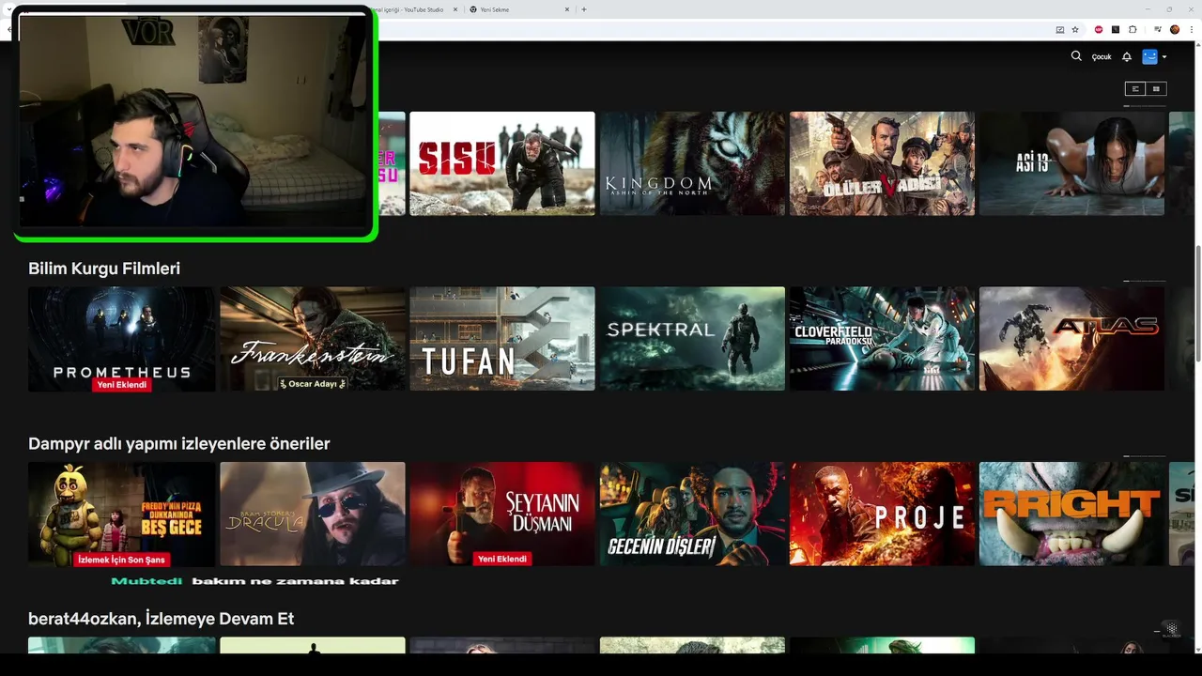Click Yeni Eklendi badge on Şeytanın Düşmanı

click(502, 560)
